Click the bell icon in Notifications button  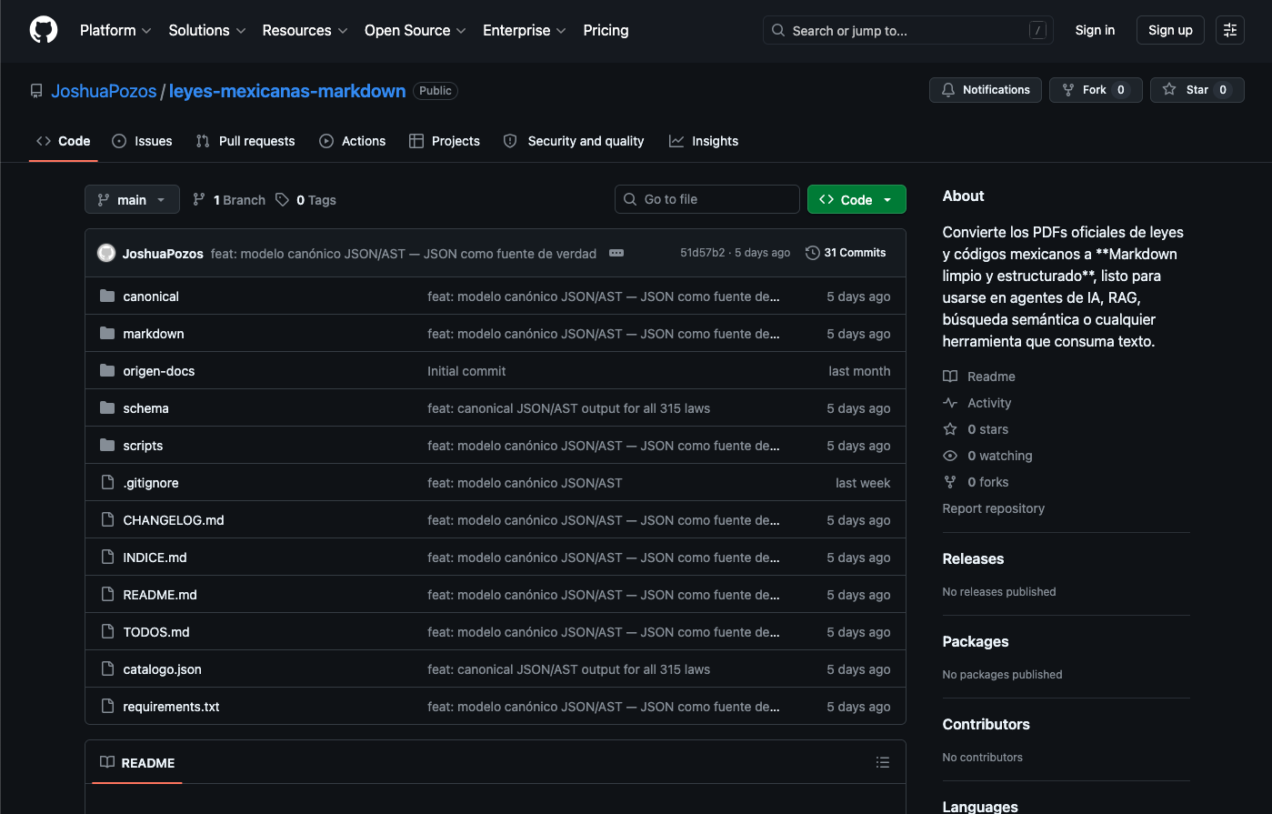click(x=948, y=90)
